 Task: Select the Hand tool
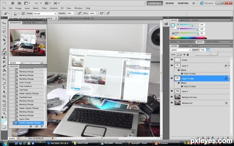point(4,109)
